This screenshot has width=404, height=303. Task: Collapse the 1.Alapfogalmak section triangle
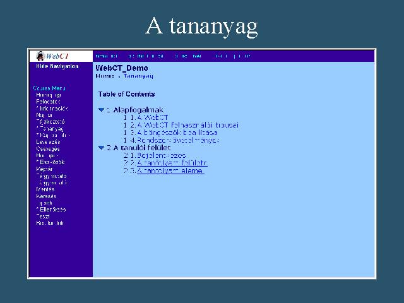point(101,110)
